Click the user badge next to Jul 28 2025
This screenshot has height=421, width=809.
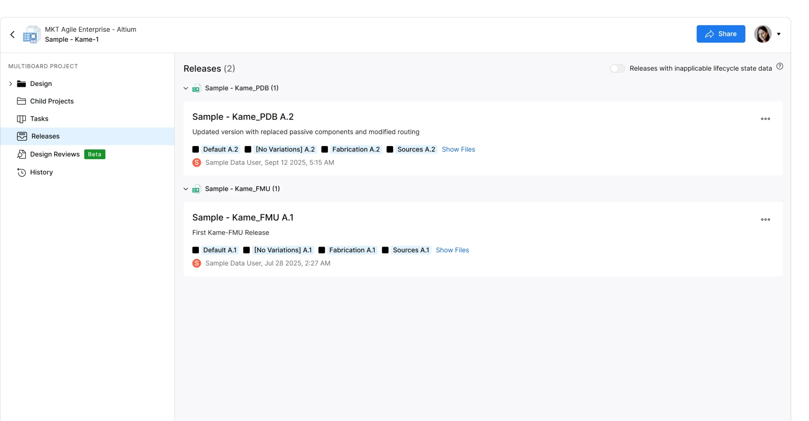(x=197, y=263)
